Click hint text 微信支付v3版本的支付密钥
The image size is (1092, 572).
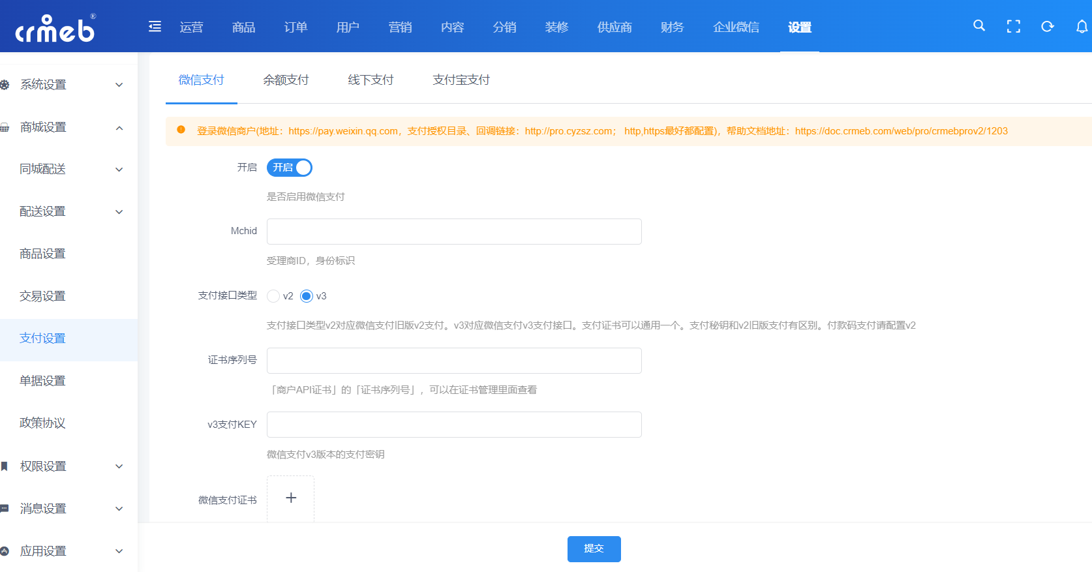tap(326, 455)
